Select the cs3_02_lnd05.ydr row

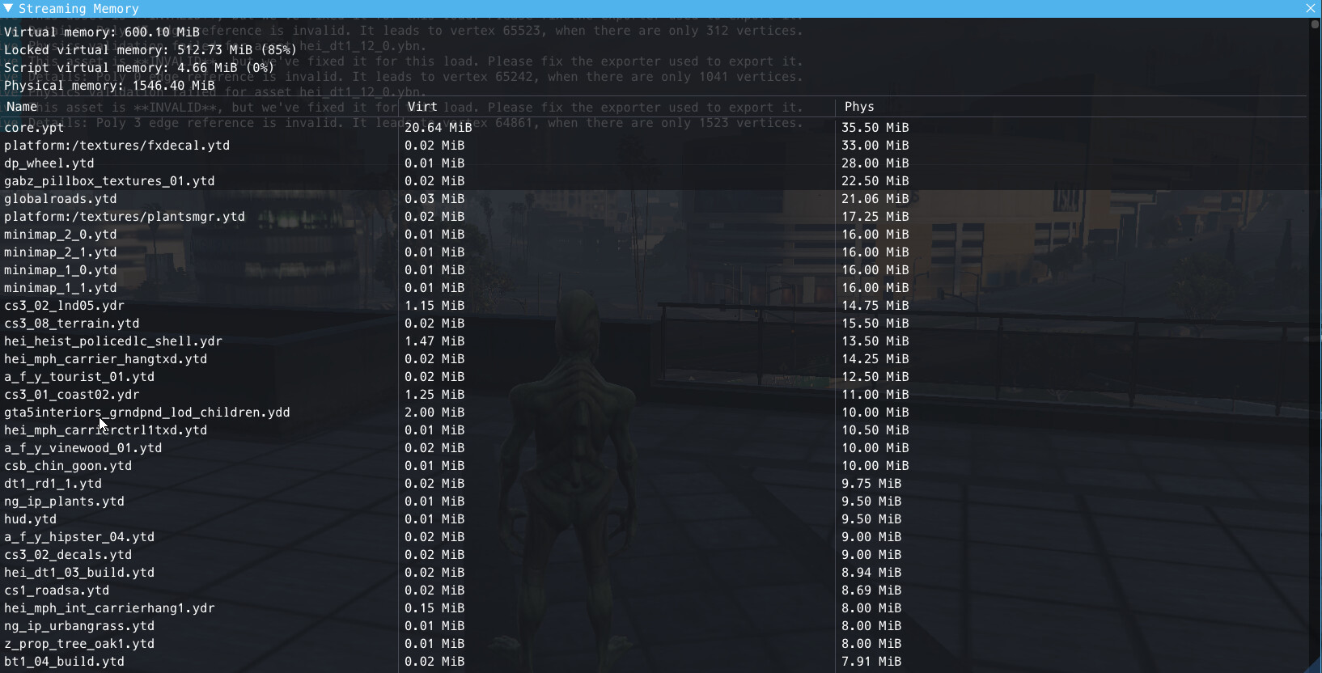pyautogui.click(x=65, y=306)
